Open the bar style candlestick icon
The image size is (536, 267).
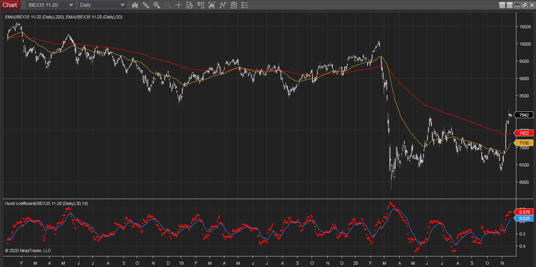pos(135,5)
